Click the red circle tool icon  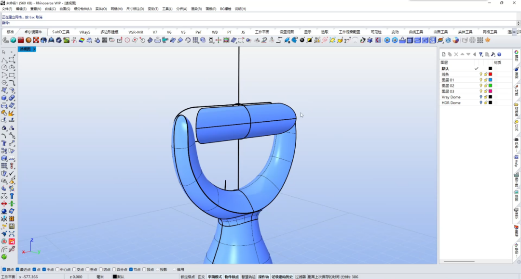(127, 40)
